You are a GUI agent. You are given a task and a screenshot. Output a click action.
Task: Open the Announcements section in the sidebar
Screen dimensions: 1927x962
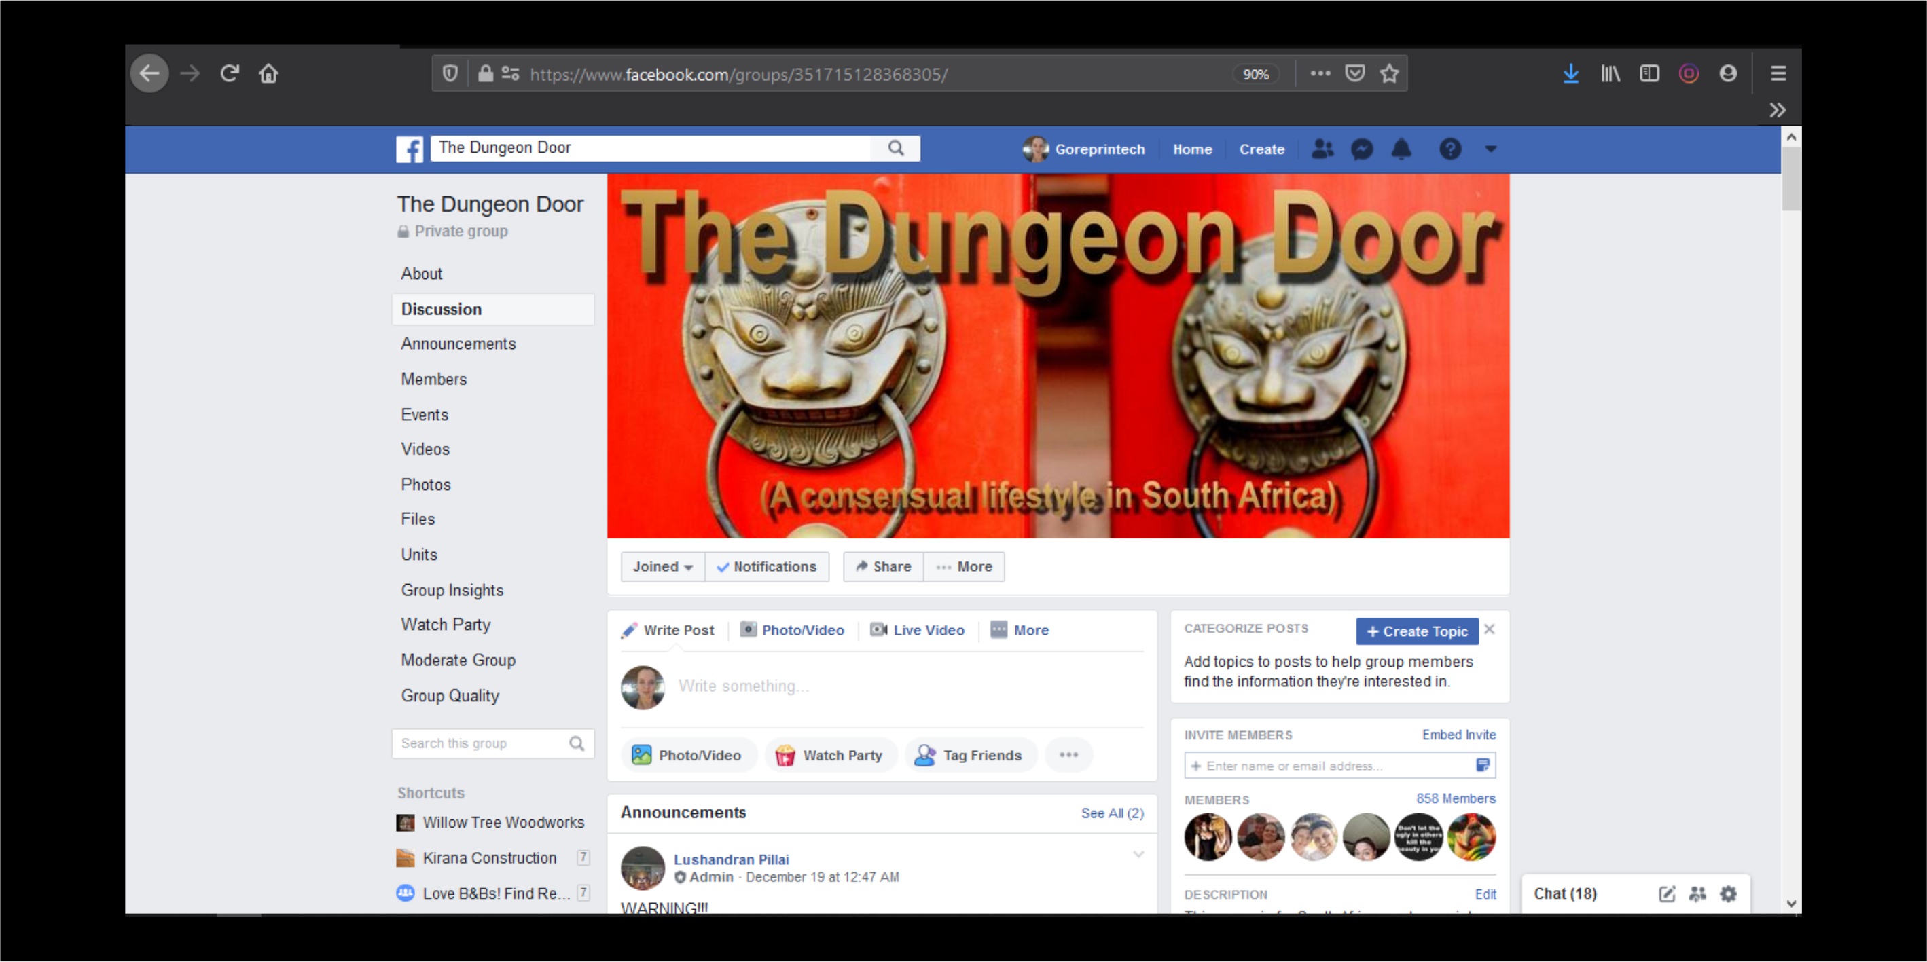(x=458, y=344)
